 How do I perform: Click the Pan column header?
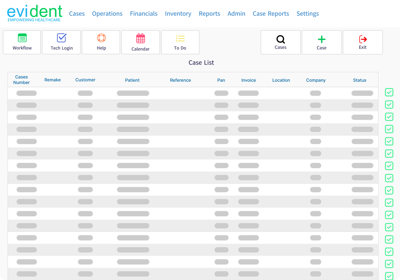click(x=221, y=80)
